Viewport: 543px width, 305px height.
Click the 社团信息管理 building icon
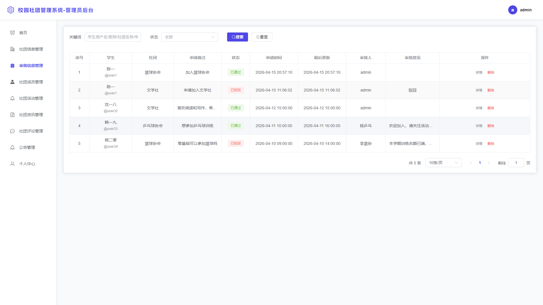tap(12, 49)
